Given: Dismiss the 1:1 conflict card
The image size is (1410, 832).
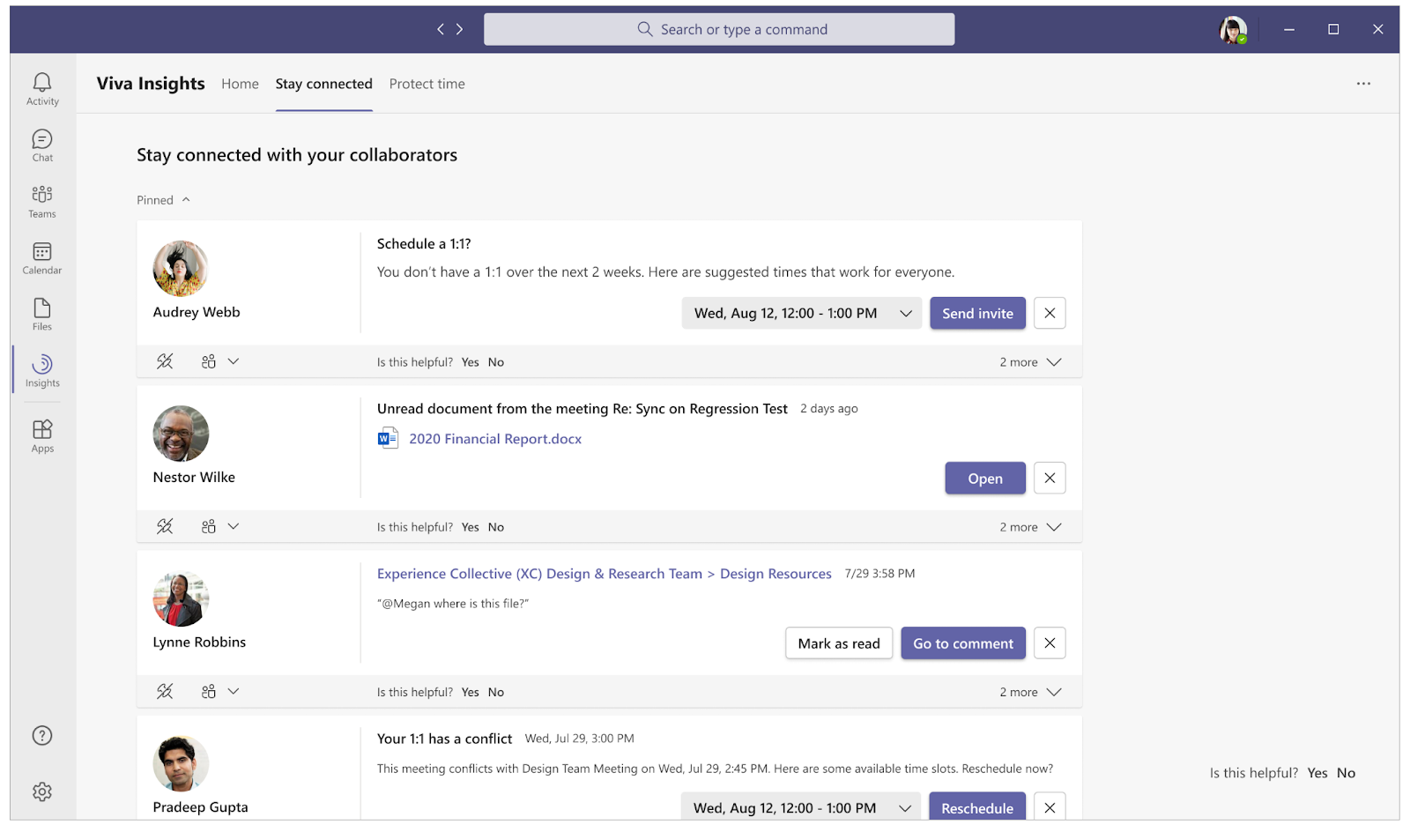Looking at the screenshot, I should pyautogui.click(x=1050, y=806).
